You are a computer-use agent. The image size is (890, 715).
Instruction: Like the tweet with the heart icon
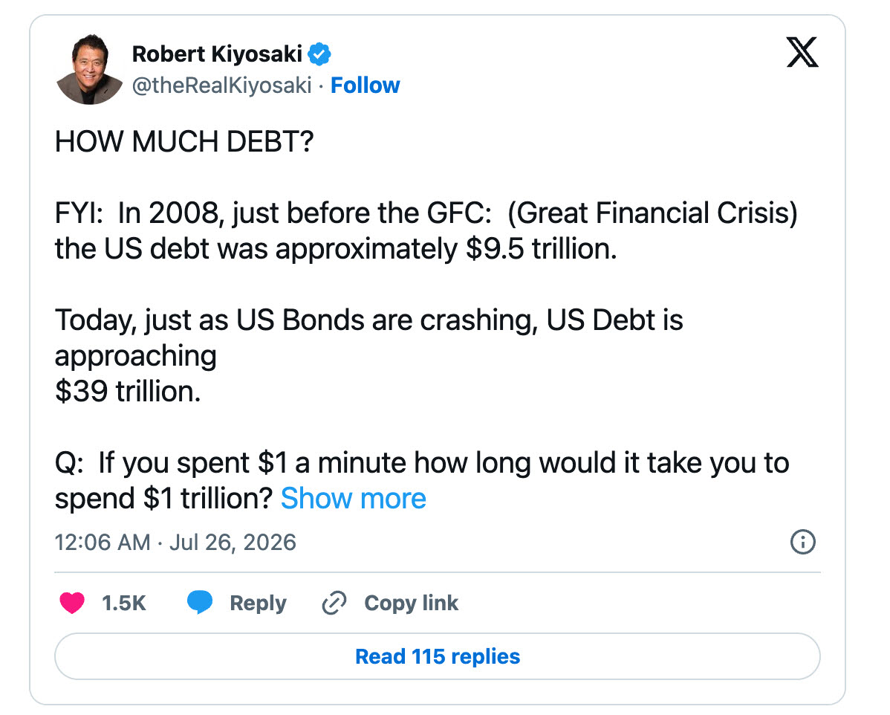click(x=72, y=603)
